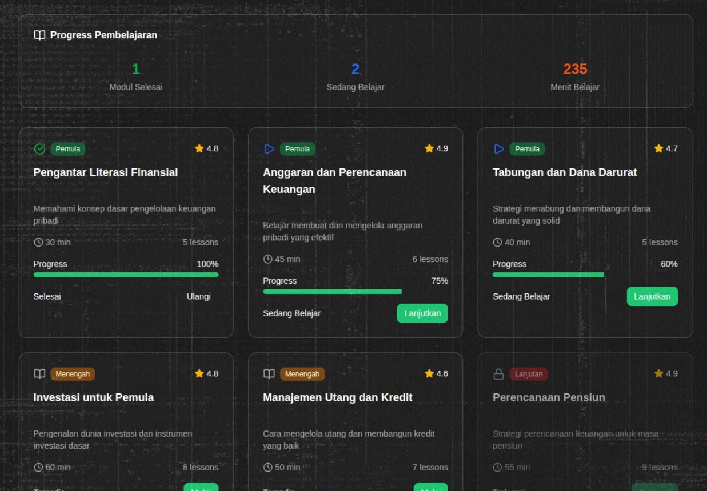Click the 8 lessons label
707x491 pixels.
[x=201, y=467]
